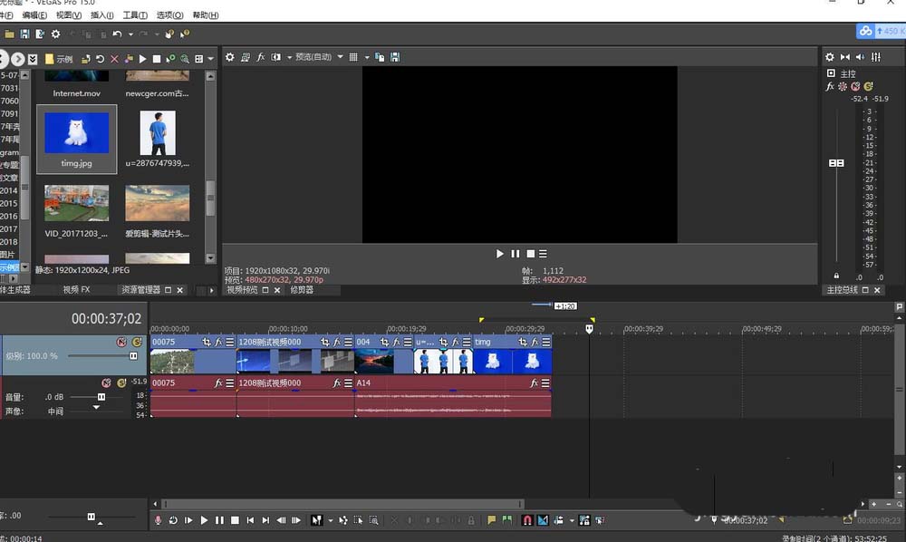Open video preview properties gear
Screen dimensions: 906x542
pyautogui.click(x=230, y=57)
